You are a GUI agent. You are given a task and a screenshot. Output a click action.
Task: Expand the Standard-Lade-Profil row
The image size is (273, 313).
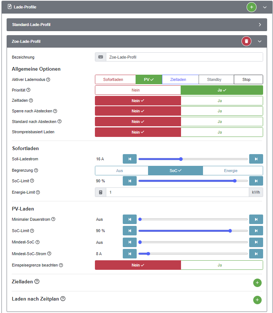pos(137,25)
